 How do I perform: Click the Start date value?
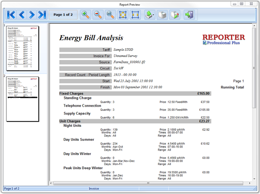click(x=133, y=81)
